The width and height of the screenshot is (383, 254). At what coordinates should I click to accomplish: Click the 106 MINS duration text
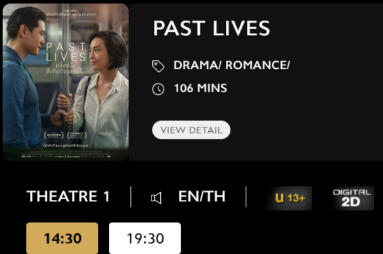coord(200,88)
